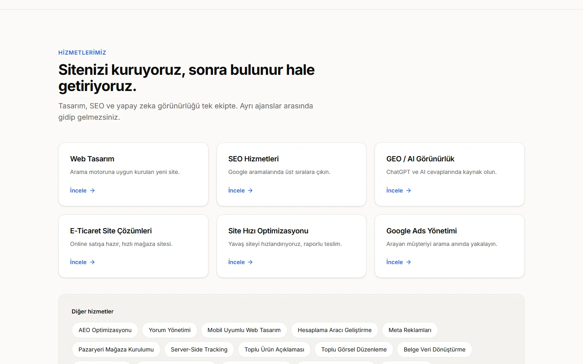
Task: Click the E-Ticaret Site Çözümleri card title
Action: pos(111,231)
